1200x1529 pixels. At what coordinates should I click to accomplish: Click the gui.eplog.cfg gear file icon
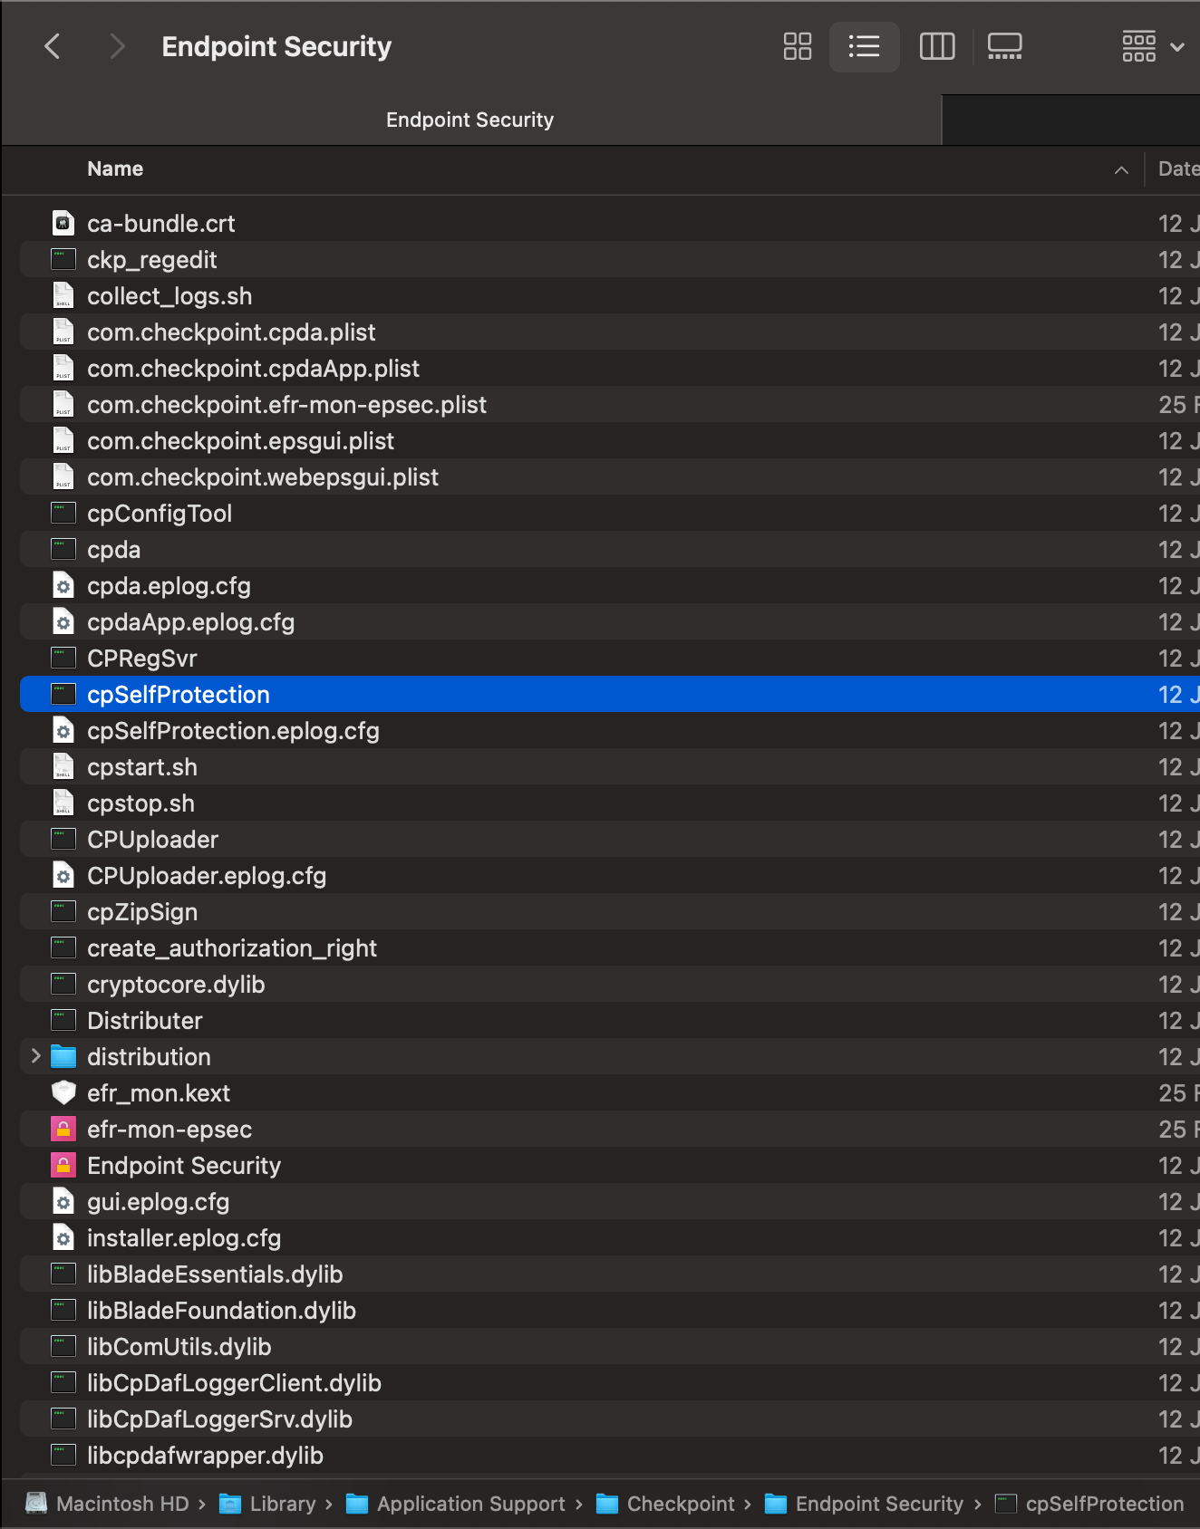tap(63, 1201)
